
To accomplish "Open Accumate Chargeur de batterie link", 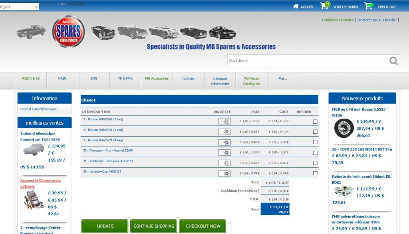I will [40, 183].
